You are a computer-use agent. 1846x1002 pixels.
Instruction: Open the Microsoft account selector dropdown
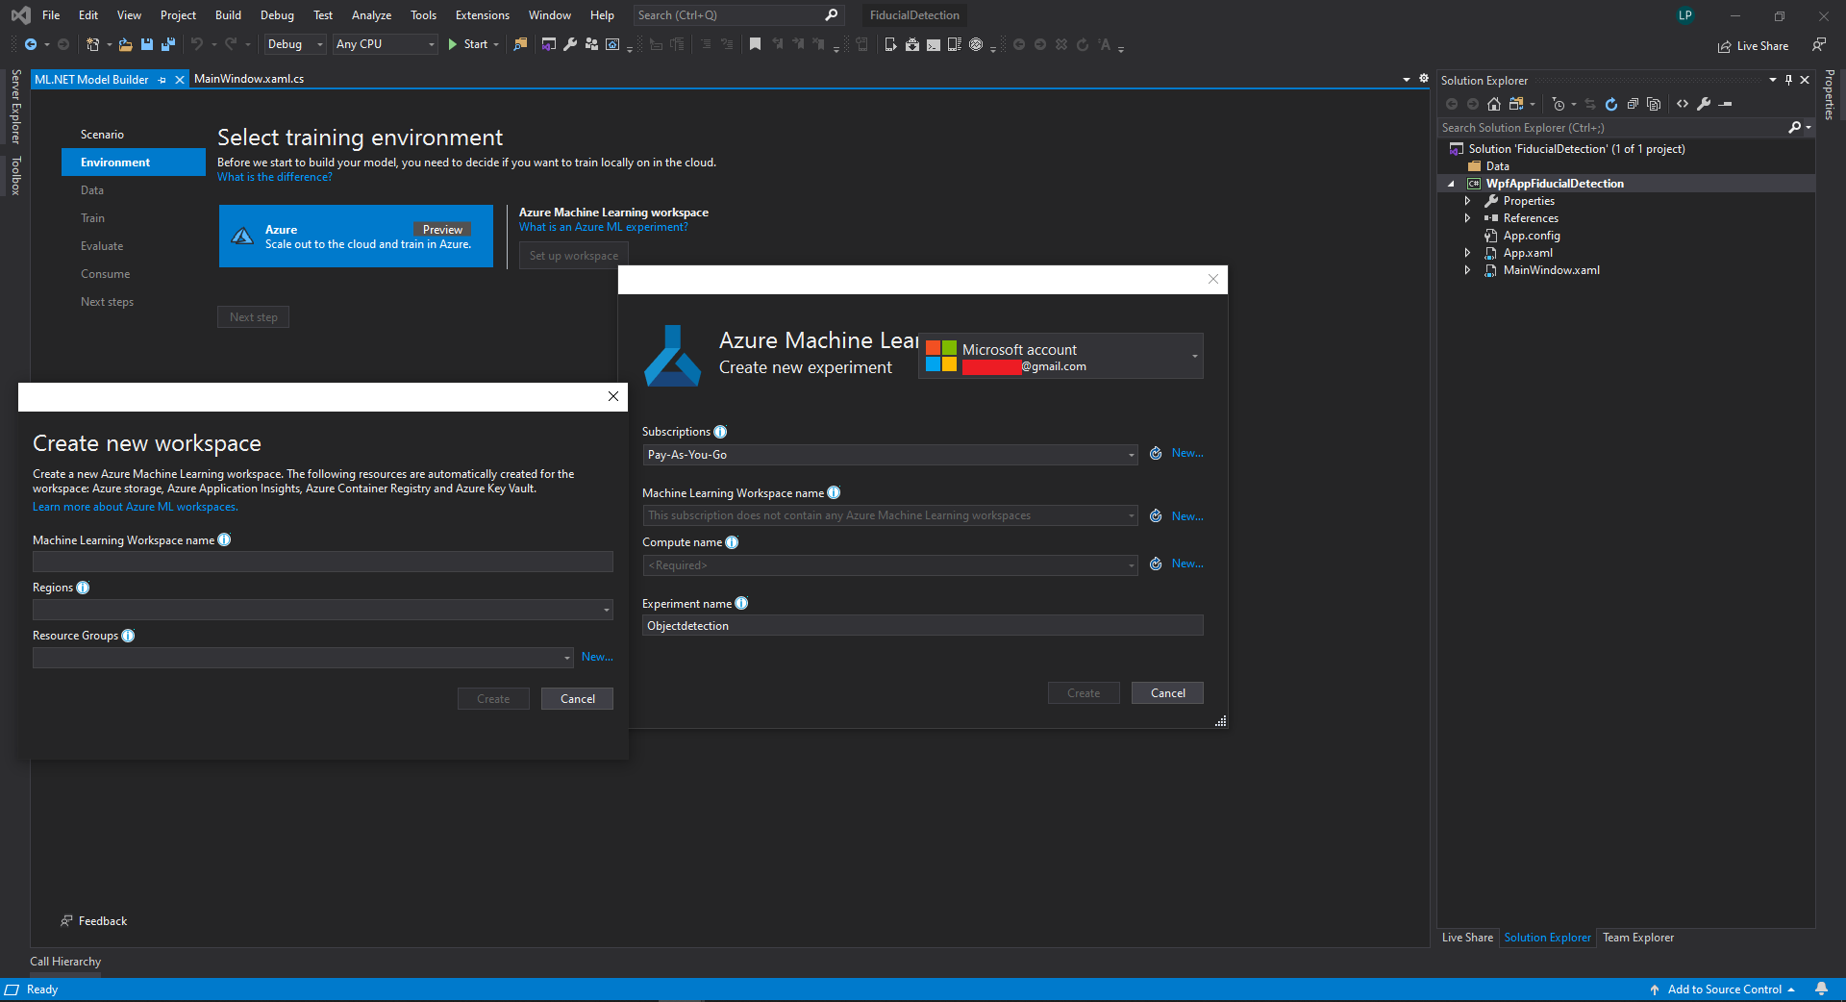[x=1060, y=356]
